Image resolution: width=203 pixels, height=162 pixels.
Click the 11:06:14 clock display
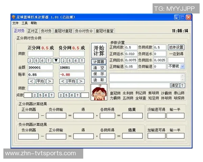pos(180,31)
